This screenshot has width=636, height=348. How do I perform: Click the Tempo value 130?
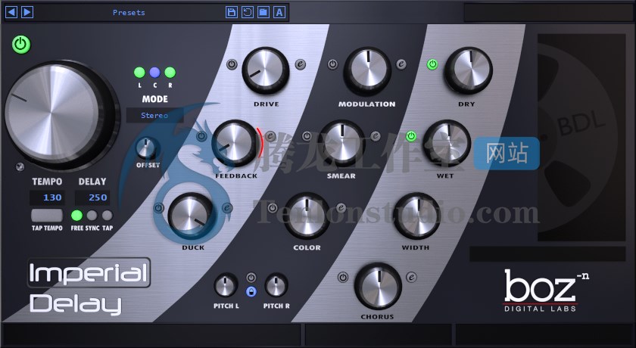(x=47, y=197)
